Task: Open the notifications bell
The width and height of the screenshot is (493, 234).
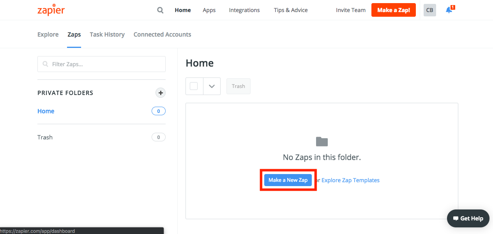Action: pos(449,10)
